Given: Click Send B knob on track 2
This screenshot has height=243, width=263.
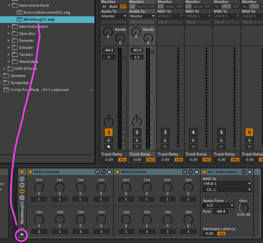Looking at the screenshot, I should (148, 39).
